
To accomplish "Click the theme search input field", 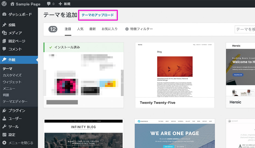I will 245,29.
